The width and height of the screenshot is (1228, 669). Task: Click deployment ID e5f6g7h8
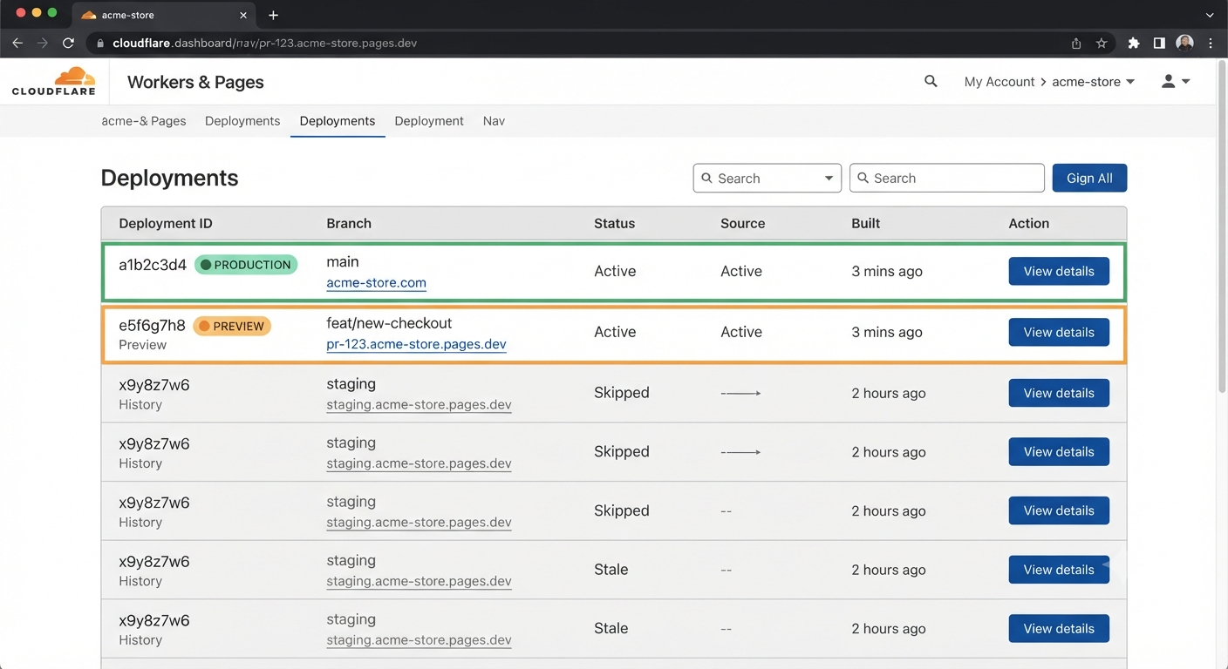153,326
